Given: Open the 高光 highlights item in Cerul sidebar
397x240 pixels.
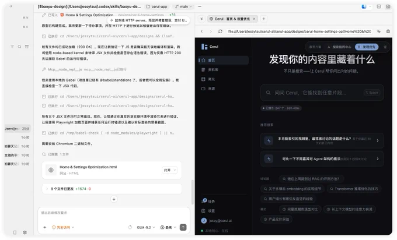Looking at the screenshot, I should (x=223, y=79).
